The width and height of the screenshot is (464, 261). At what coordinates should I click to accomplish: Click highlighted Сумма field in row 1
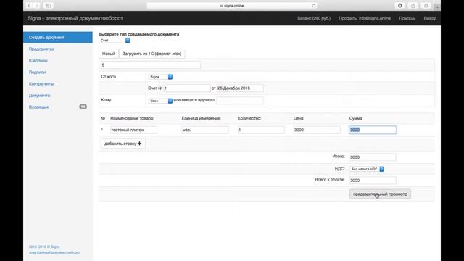[373, 130]
